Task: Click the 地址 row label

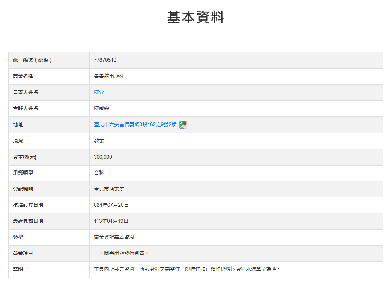Action: [x=18, y=125]
